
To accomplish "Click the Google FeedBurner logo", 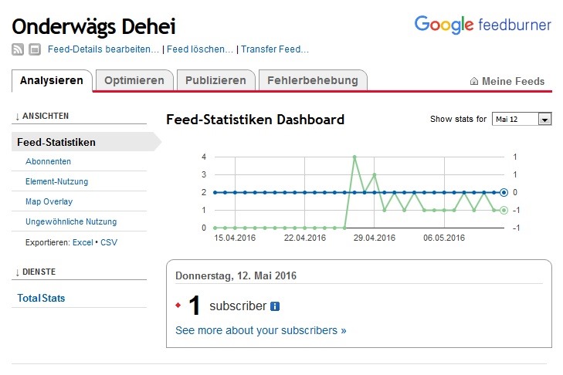I will (483, 25).
